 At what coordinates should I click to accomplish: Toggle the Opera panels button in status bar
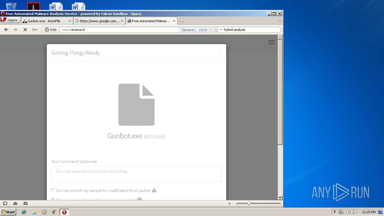pyautogui.click(x=5, y=203)
